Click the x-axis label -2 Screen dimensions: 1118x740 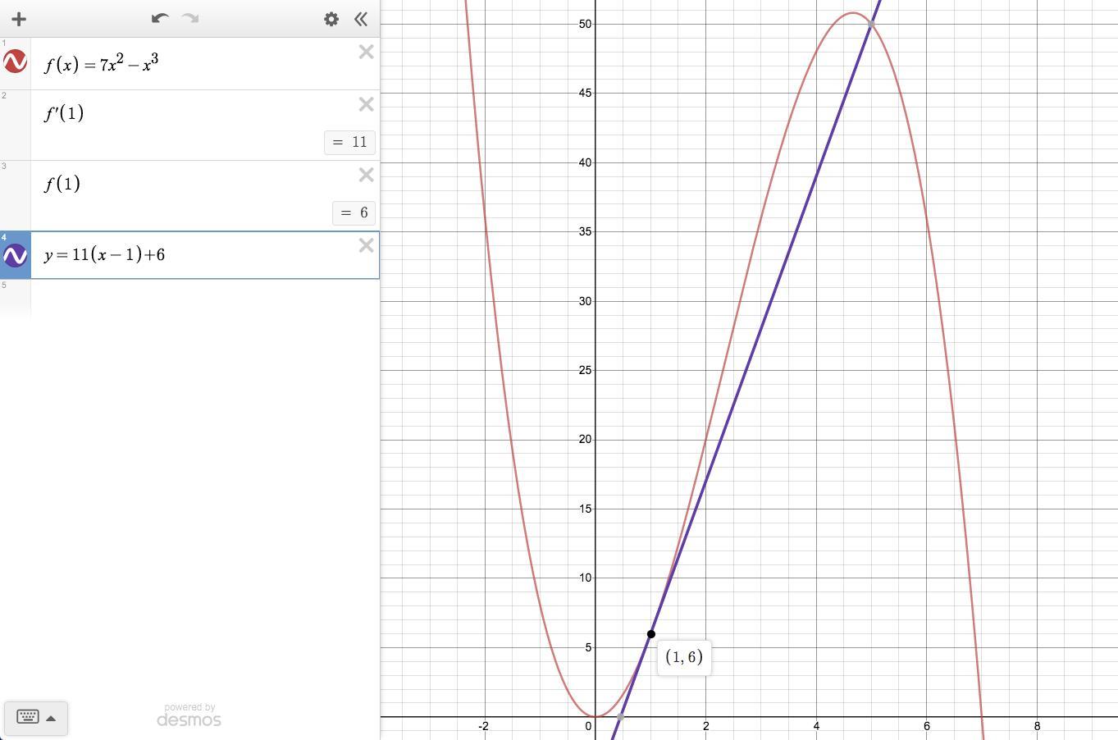tap(484, 726)
